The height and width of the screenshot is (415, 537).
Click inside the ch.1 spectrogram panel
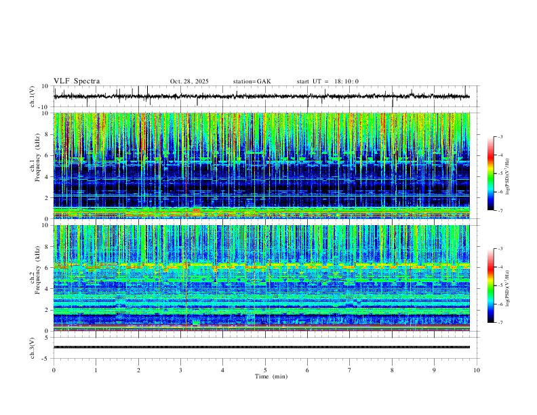point(262,165)
